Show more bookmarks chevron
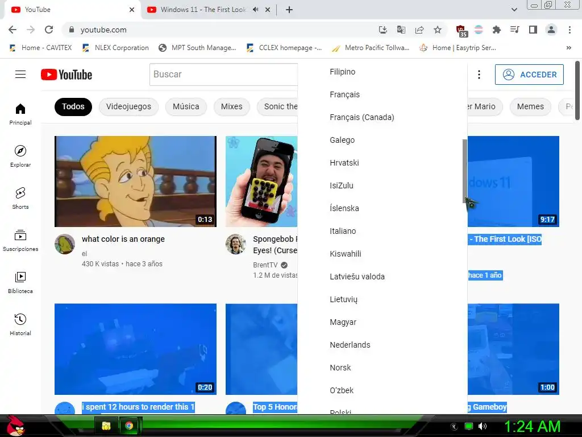The image size is (582, 437). click(x=568, y=48)
